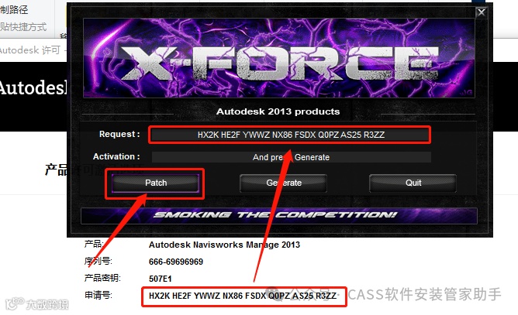Click the 'Autodesk Navisworks Manage 2013' product name

pos(224,245)
